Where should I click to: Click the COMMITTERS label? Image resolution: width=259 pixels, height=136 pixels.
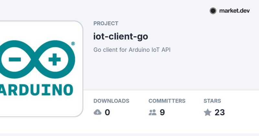point(167,101)
